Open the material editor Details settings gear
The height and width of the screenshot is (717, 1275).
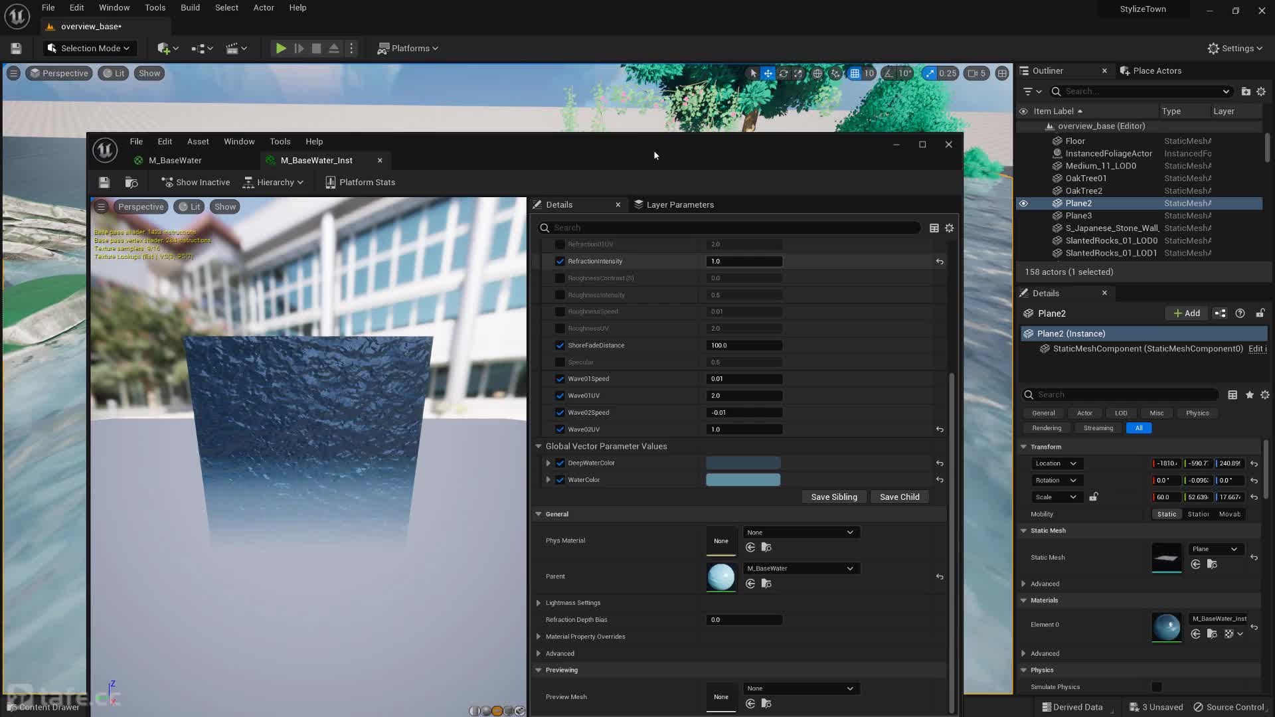pyautogui.click(x=950, y=228)
